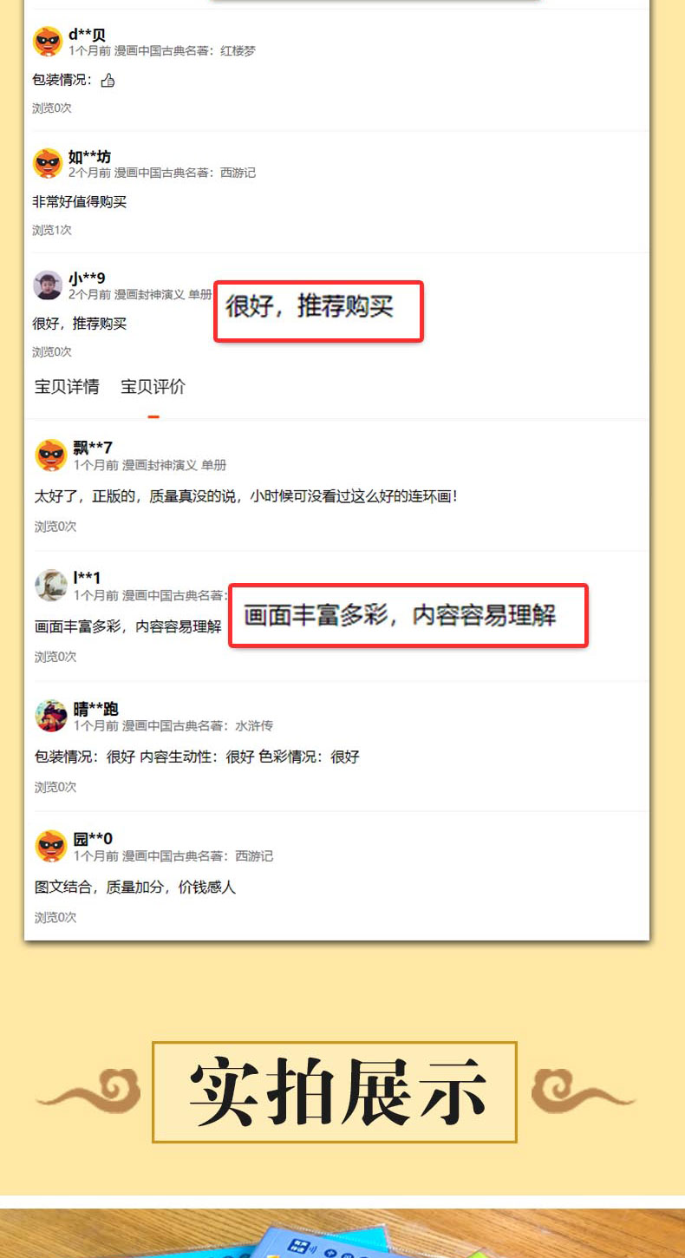685x1258 pixels.
Task: Click the username d**贝
Action: pos(87,35)
